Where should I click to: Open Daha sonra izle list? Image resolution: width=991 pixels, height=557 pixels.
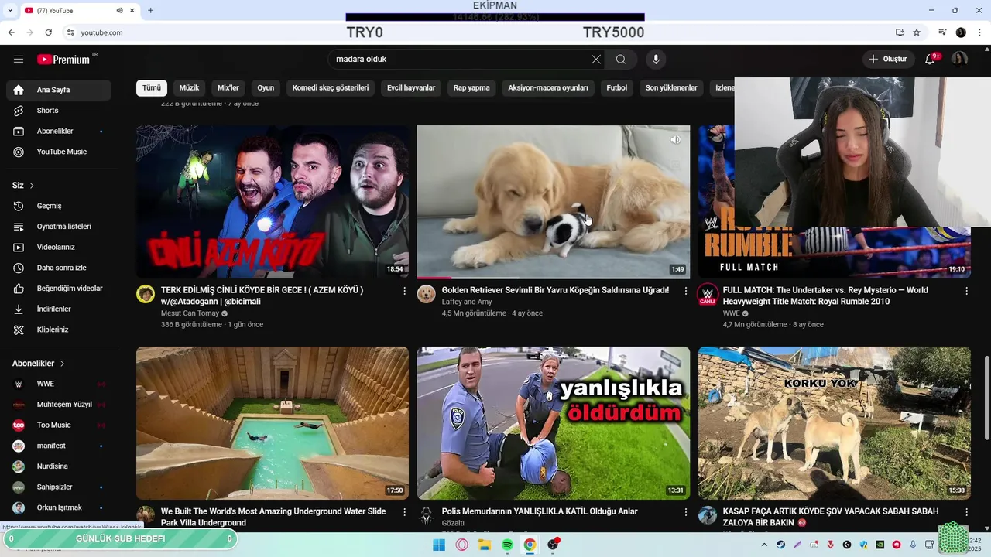59,268
